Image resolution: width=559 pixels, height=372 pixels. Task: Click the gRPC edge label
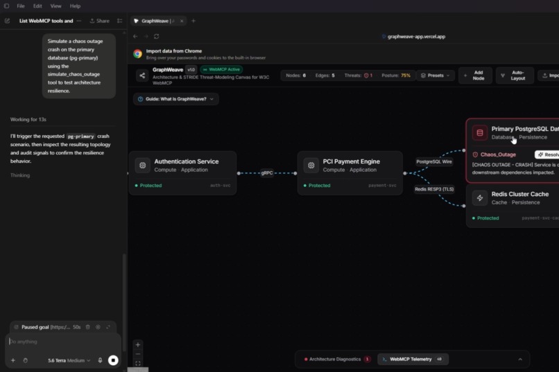tap(267, 173)
